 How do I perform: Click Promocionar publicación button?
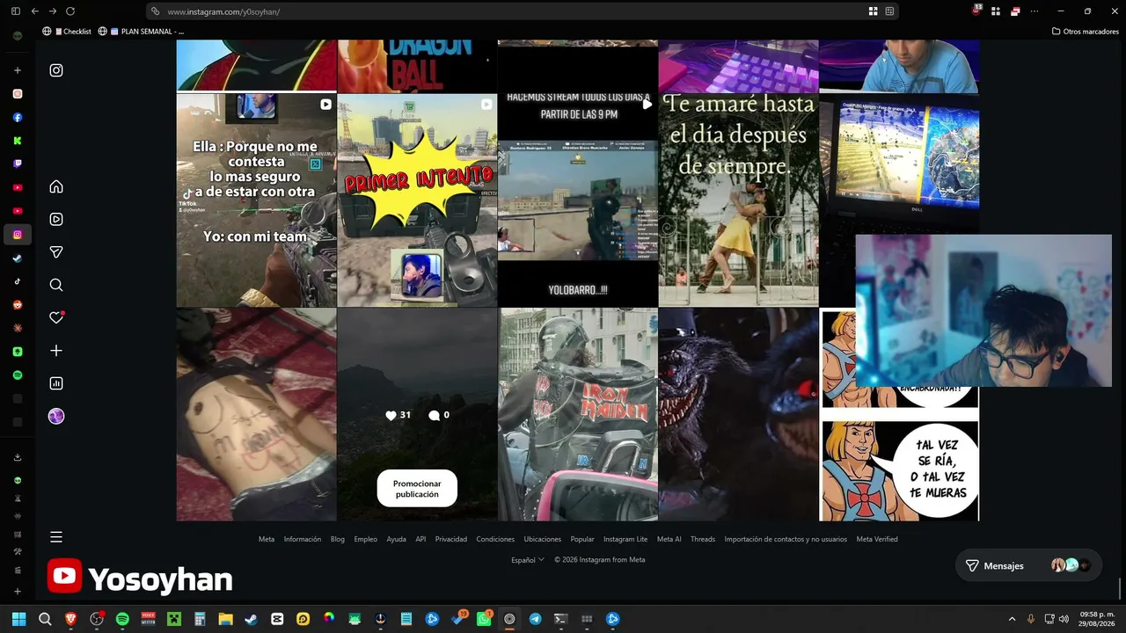point(417,489)
